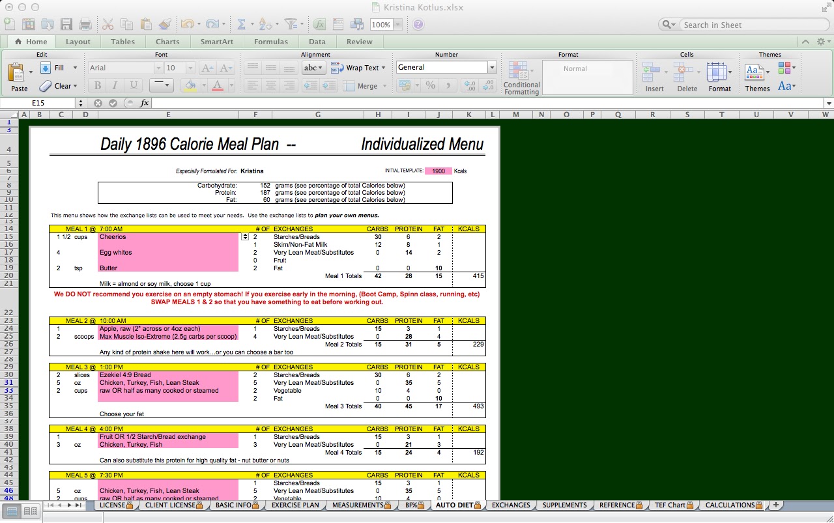Cut selection with the scissors icon
Screen dimensions: 834x523
pos(108,24)
